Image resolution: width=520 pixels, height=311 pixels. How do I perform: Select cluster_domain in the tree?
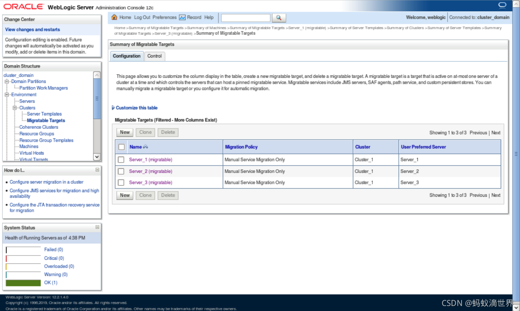18,75
